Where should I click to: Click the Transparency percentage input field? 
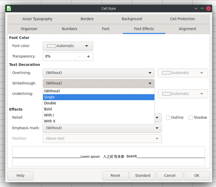[x=58, y=56]
